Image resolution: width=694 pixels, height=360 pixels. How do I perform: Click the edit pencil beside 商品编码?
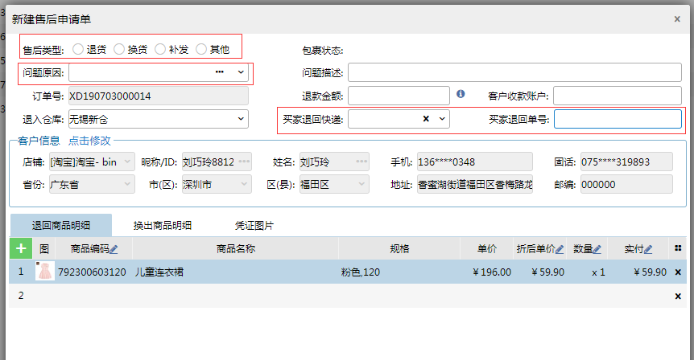click(114, 249)
